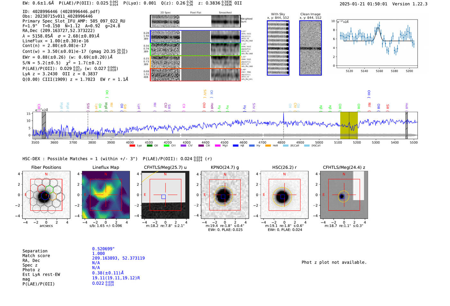450x306 pixels.
Task: Click the Phot z plot not available message
Action: (x=334, y=262)
